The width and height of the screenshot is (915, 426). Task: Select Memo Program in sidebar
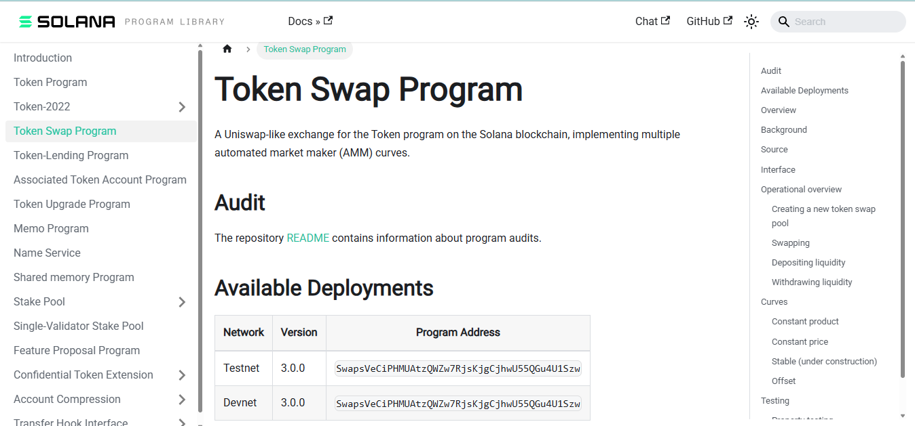pyautogui.click(x=51, y=228)
